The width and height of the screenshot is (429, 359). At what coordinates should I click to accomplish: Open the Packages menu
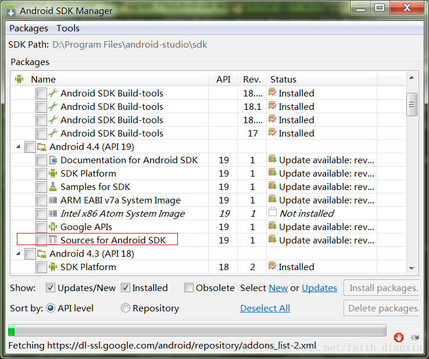[x=28, y=28]
